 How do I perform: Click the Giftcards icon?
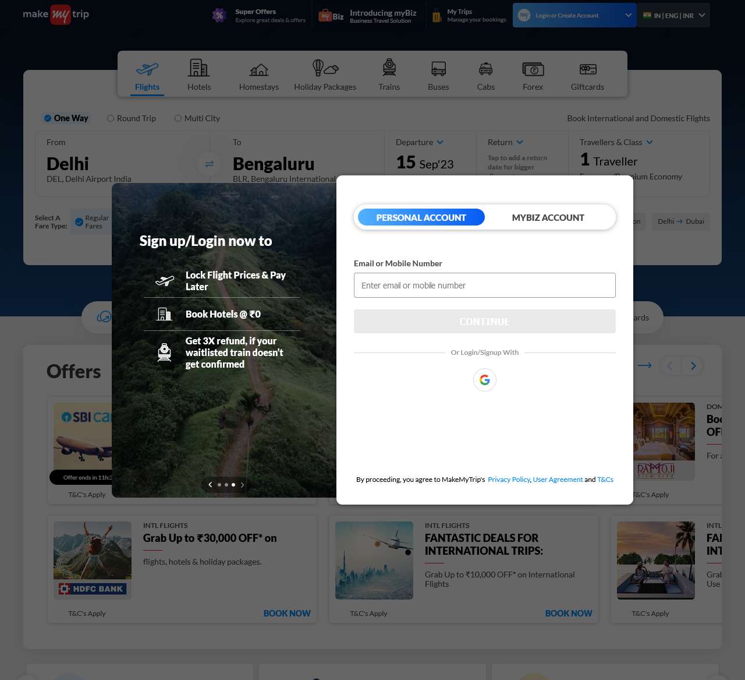click(587, 69)
